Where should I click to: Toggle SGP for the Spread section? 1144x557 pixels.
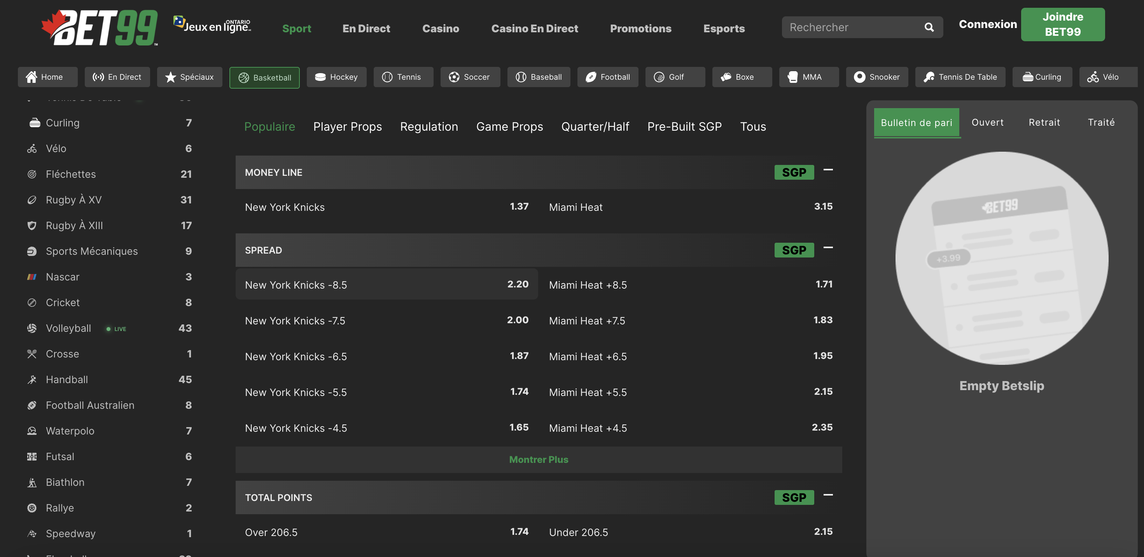pyautogui.click(x=794, y=250)
